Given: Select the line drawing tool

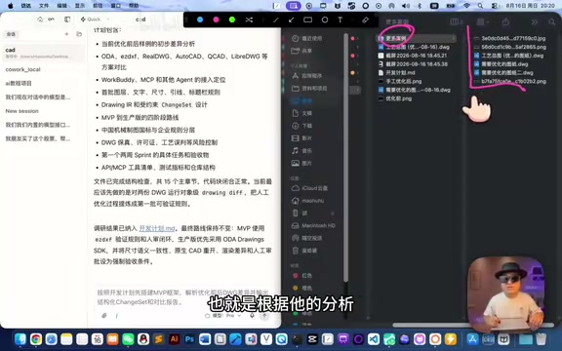Looking at the screenshot, I should click(x=275, y=20).
